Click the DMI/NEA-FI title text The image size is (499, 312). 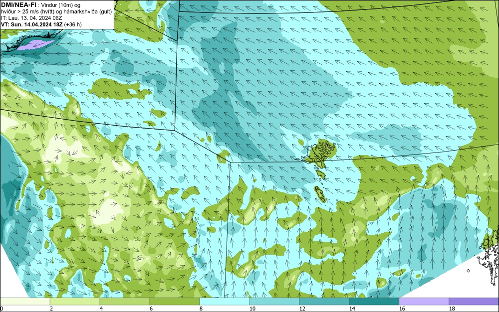pyautogui.click(x=18, y=5)
